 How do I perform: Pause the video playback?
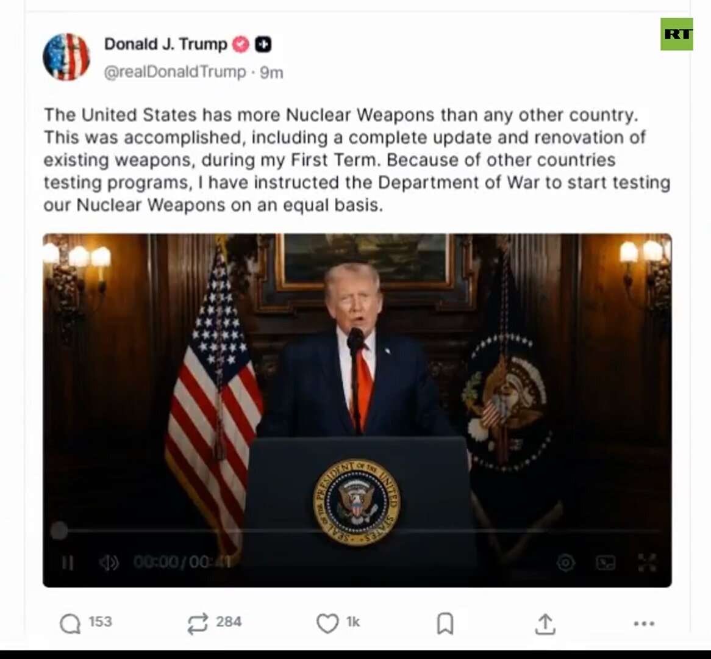click(x=68, y=563)
